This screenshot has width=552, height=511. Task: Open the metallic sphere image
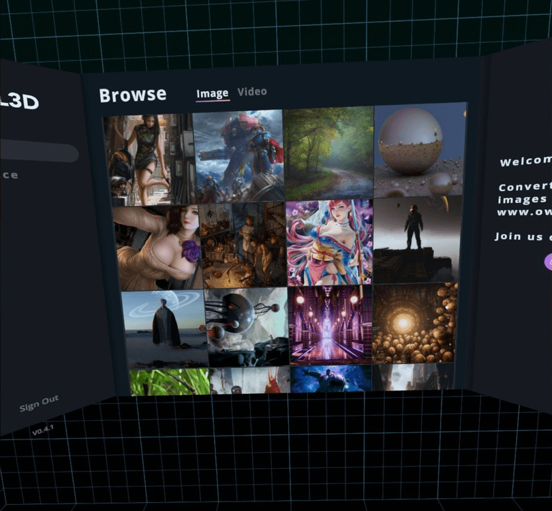click(420, 150)
